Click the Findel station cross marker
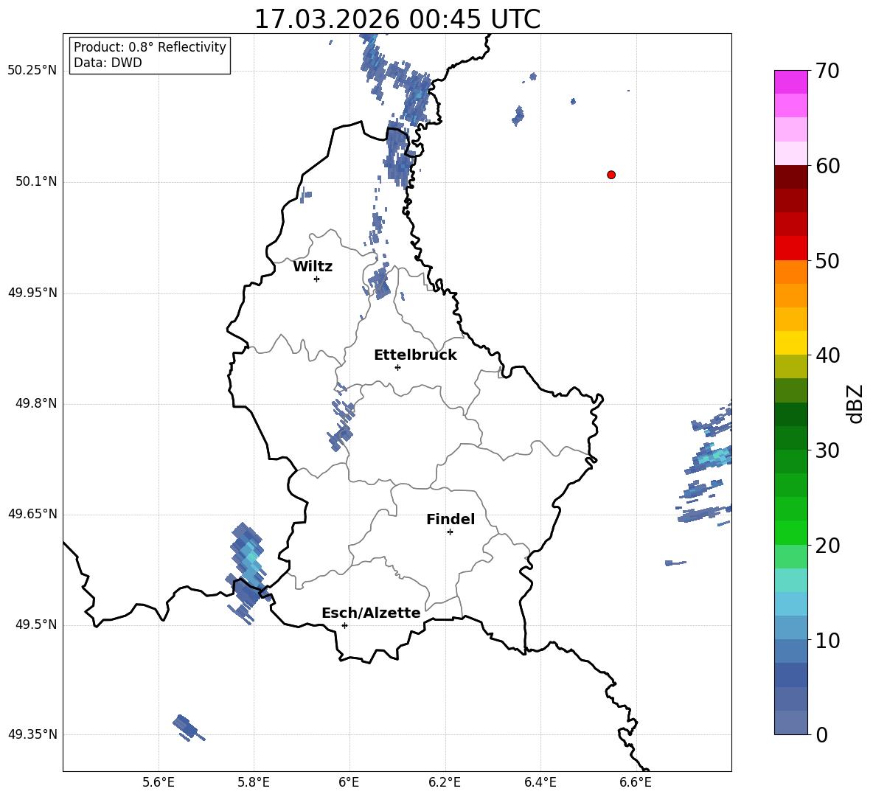Image resolution: width=873 pixels, height=797 pixels. point(450,532)
